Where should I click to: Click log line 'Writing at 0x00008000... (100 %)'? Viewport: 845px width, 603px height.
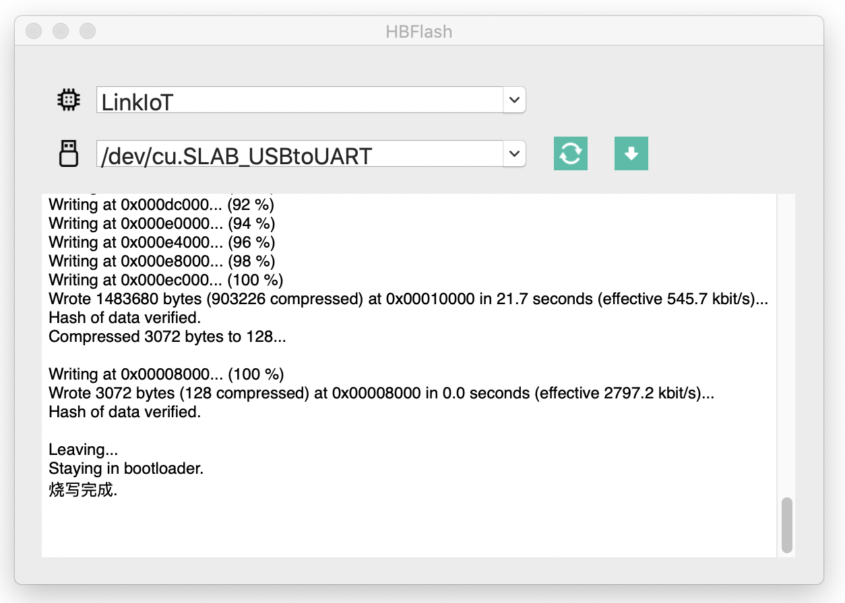[166, 374]
